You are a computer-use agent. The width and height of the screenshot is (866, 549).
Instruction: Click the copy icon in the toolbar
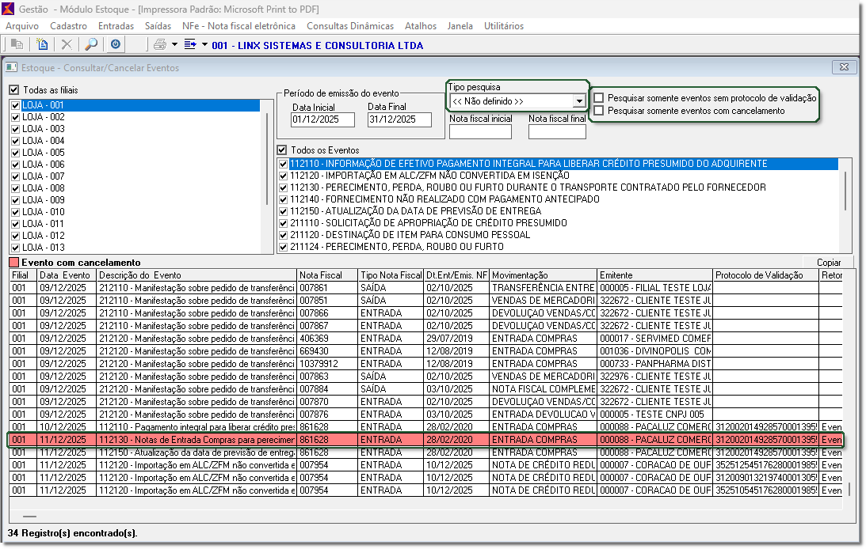[x=17, y=45]
